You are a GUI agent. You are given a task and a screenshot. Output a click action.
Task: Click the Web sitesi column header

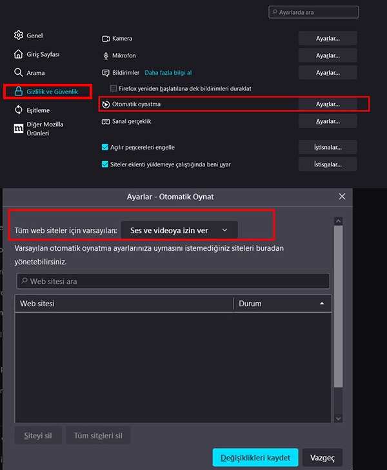pos(124,304)
